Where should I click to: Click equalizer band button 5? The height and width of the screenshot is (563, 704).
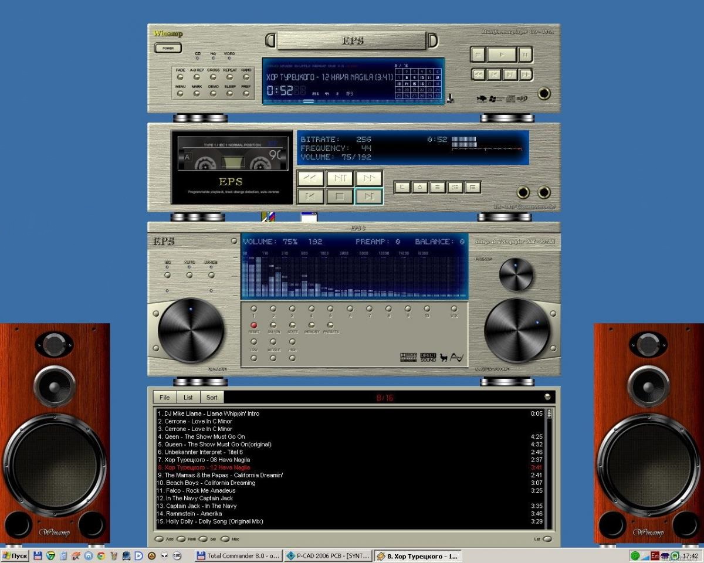[x=330, y=308]
